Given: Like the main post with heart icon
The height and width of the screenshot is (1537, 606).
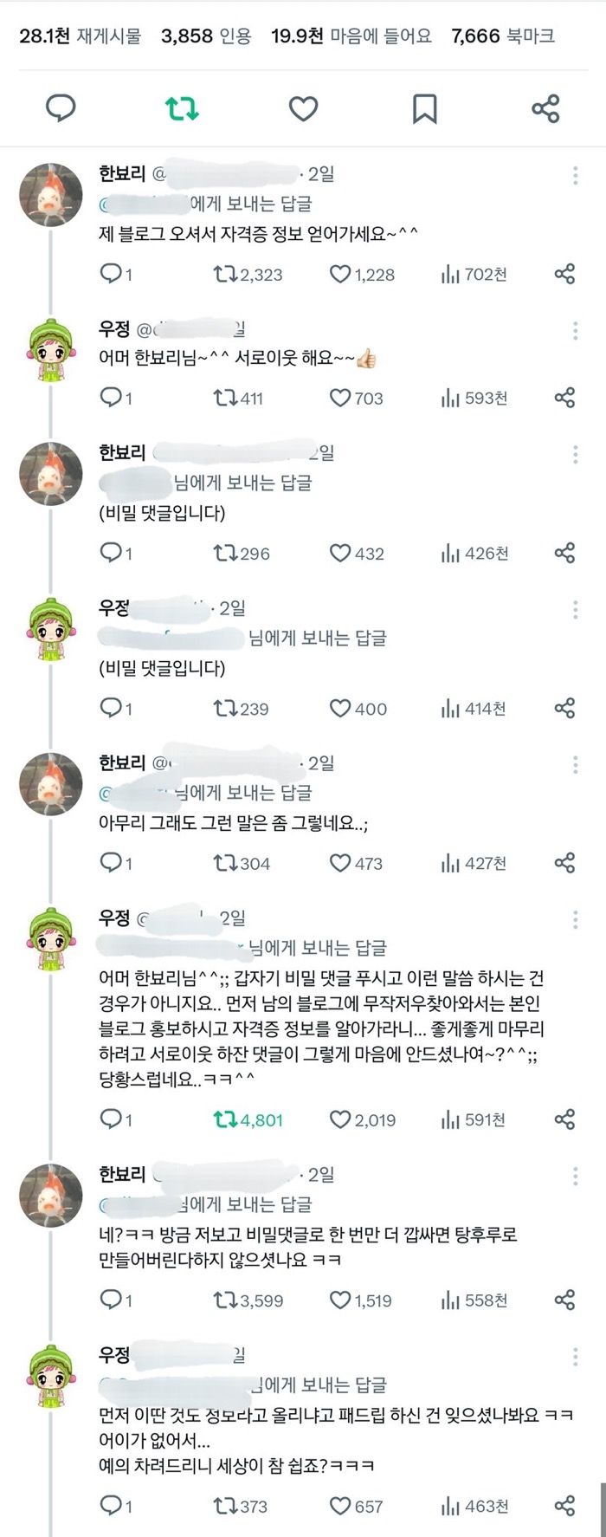Looking at the screenshot, I should pyautogui.click(x=303, y=109).
